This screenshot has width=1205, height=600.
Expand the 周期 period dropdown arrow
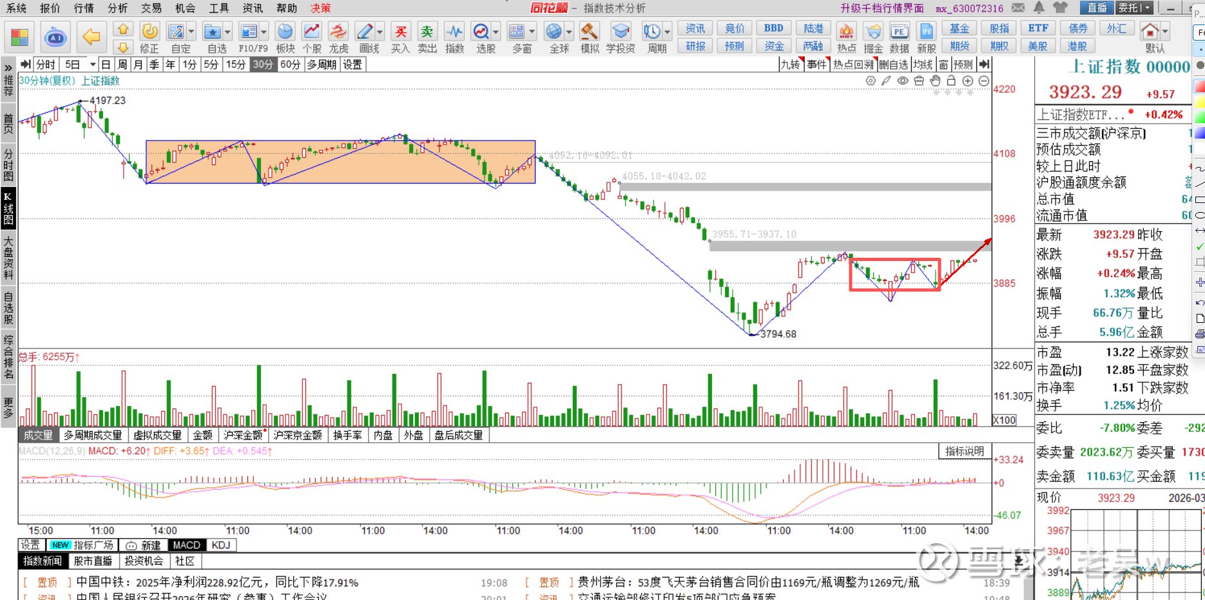click(x=668, y=32)
